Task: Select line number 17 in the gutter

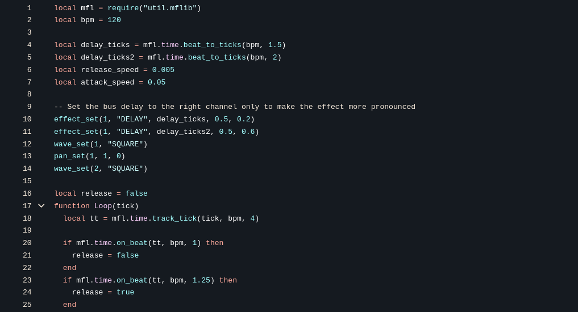Action: point(27,206)
